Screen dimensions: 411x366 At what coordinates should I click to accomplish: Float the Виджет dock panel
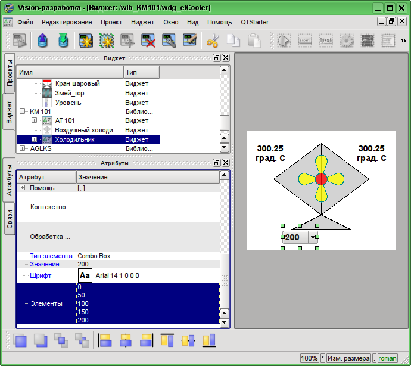click(217, 58)
